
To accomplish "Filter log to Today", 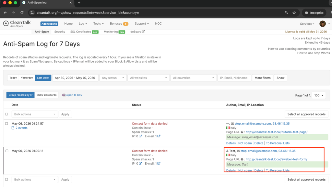I will click(x=13, y=78).
